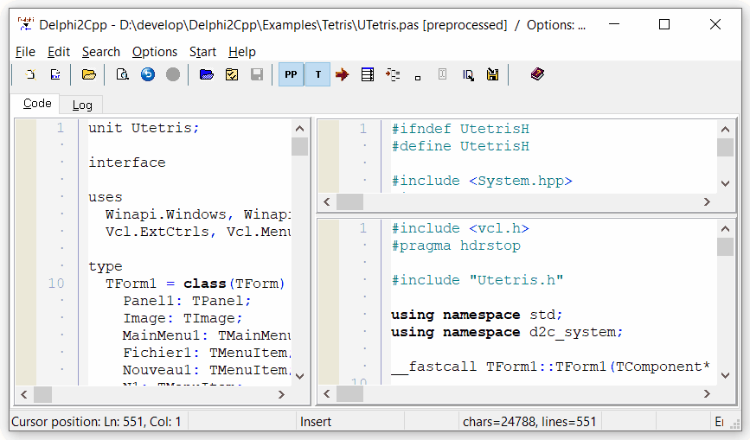Click 'chars=24788, lines=551' status entry

529,421
